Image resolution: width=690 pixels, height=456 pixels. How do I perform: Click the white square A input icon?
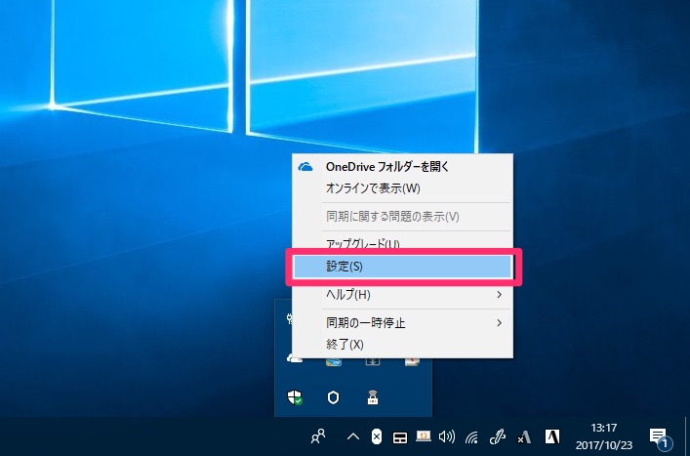(x=551, y=436)
